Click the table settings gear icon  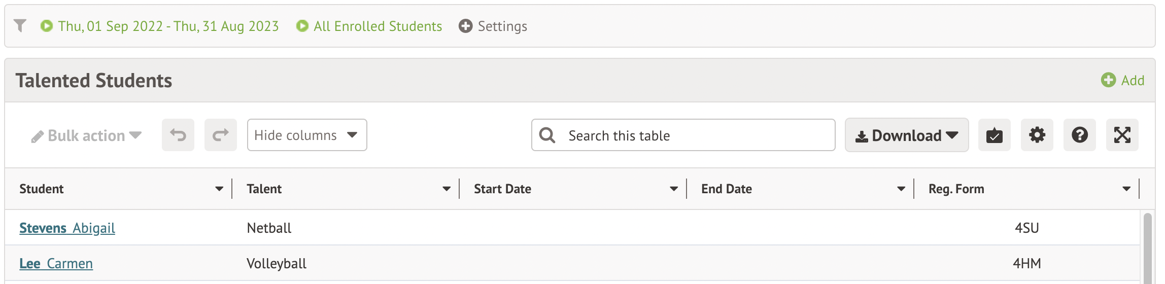(x=1037, y=135)
